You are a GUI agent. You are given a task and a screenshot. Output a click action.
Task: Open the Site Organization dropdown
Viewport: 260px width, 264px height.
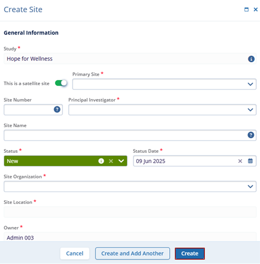click(250, 186)
